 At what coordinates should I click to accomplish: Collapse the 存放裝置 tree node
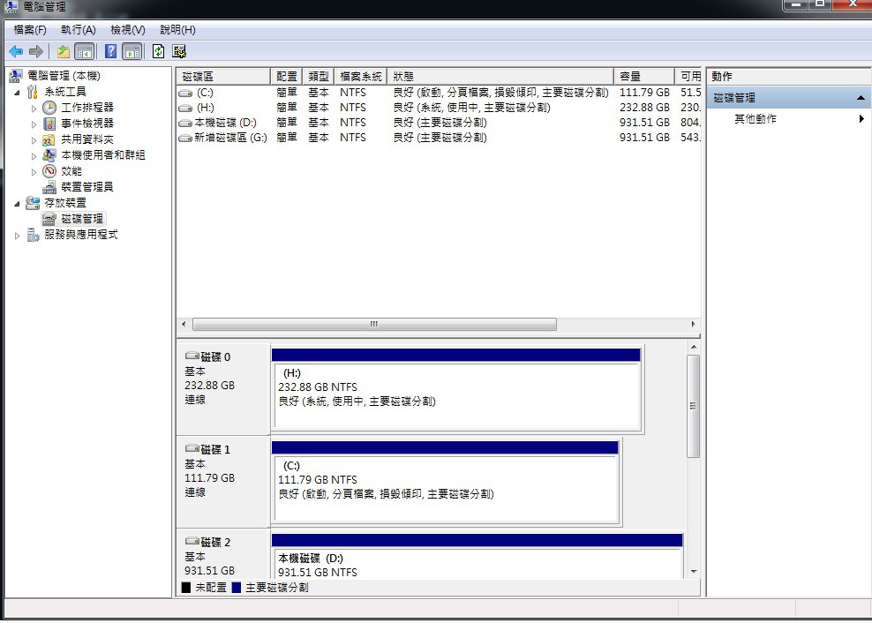click(17, 204)
